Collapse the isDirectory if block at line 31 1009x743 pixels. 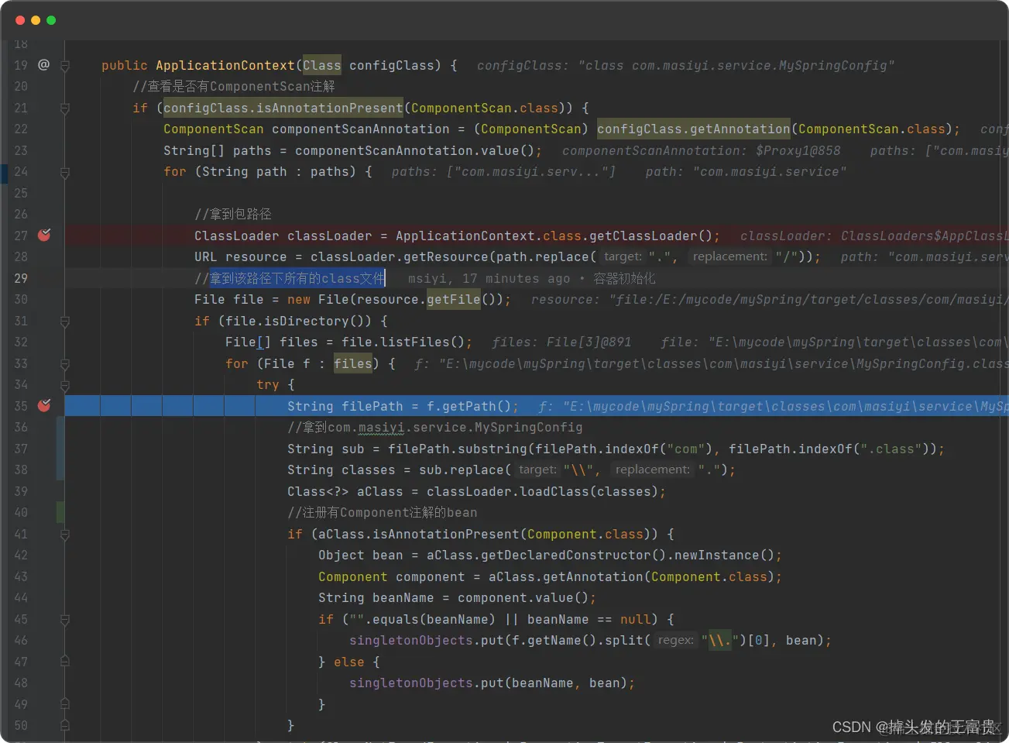pyautogui.click(x=65, y=322)
